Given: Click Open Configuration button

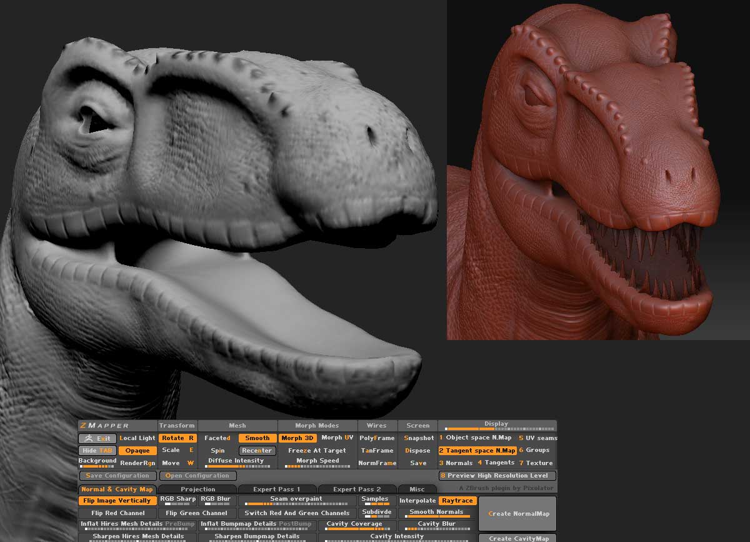Looking at the screenshot, I should pyautogui.click(x=197, y=476).
